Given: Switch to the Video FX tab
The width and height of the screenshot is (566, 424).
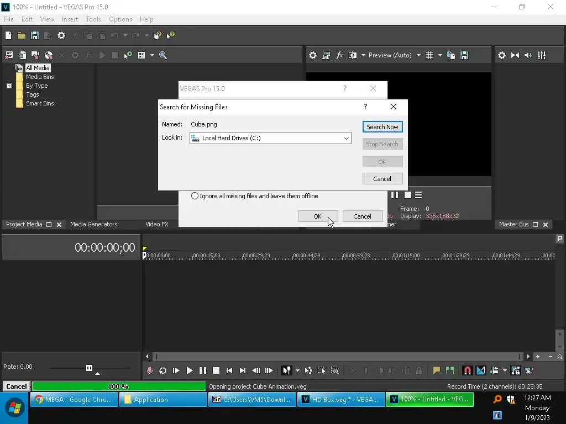Looking at the screenshot, I should pyautogui.click(x=156, y=224).
